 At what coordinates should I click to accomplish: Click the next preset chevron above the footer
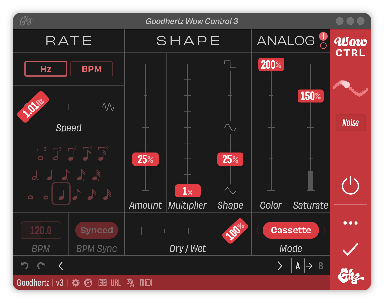280,266
